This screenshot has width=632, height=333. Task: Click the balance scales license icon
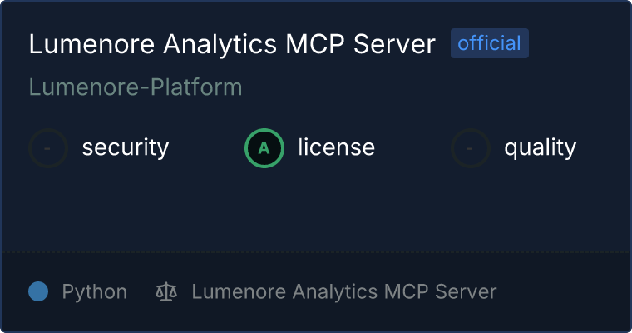[166, 292]
